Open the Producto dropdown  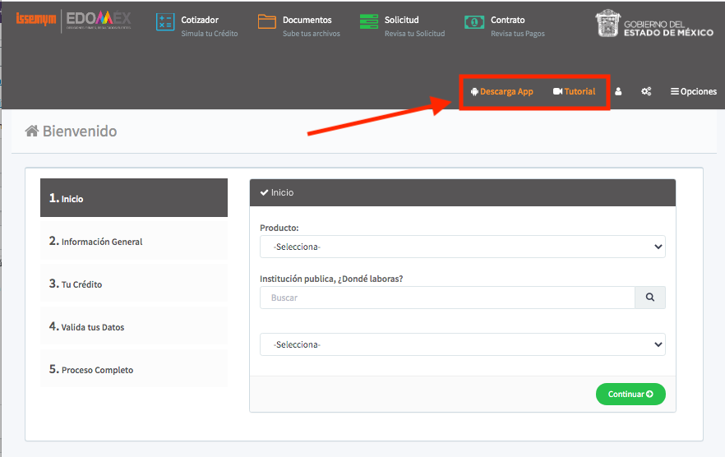pos(462,247)
